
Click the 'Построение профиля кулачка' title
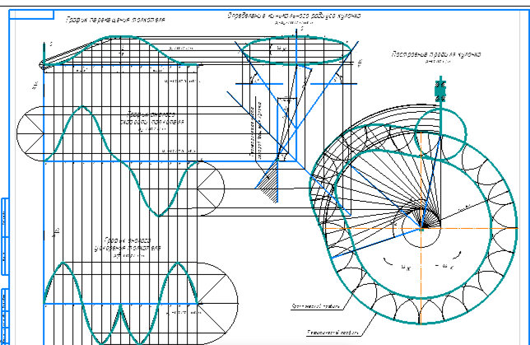[436, 54]
